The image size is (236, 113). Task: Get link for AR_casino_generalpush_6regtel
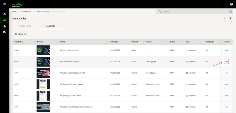[226, 73]
